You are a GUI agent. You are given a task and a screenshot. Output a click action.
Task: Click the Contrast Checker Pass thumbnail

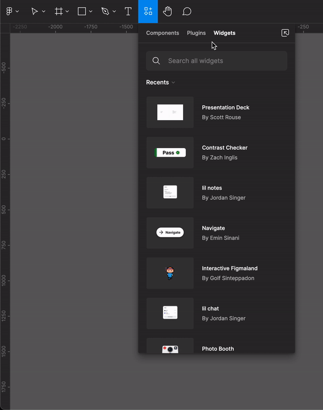coord(170,152)
